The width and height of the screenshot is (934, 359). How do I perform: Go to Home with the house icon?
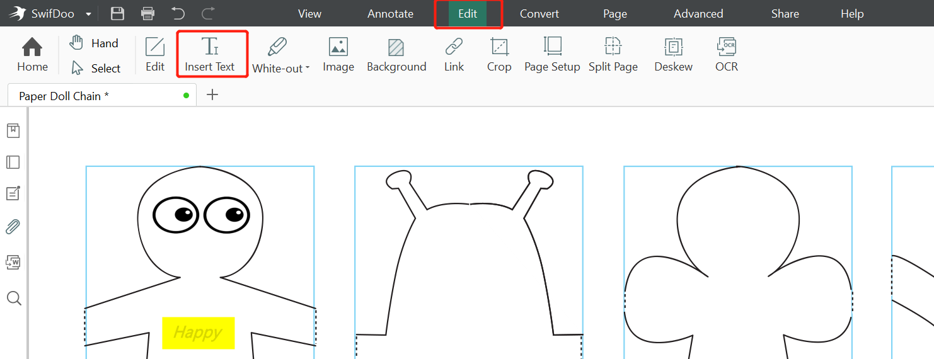pos(32,55)
